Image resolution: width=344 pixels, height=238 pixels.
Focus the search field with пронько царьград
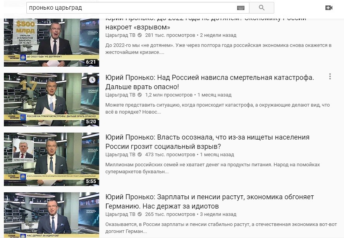click(132, 8)
